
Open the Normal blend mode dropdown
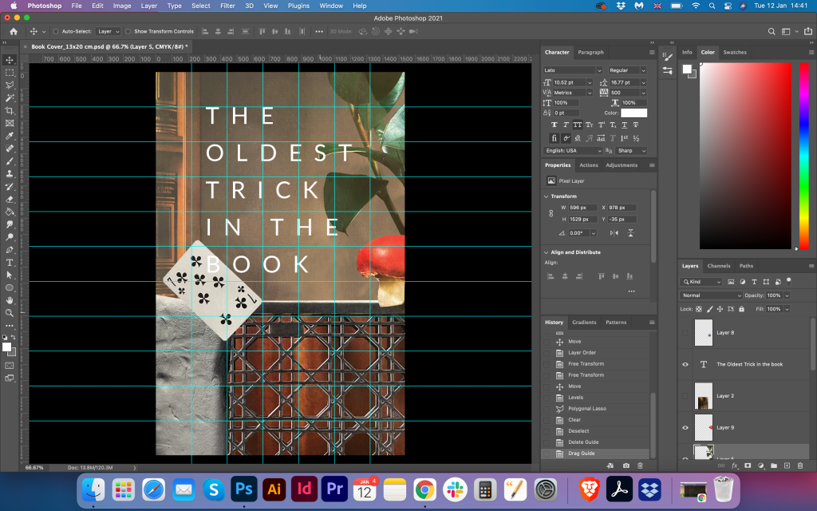(x=712, y=295)
